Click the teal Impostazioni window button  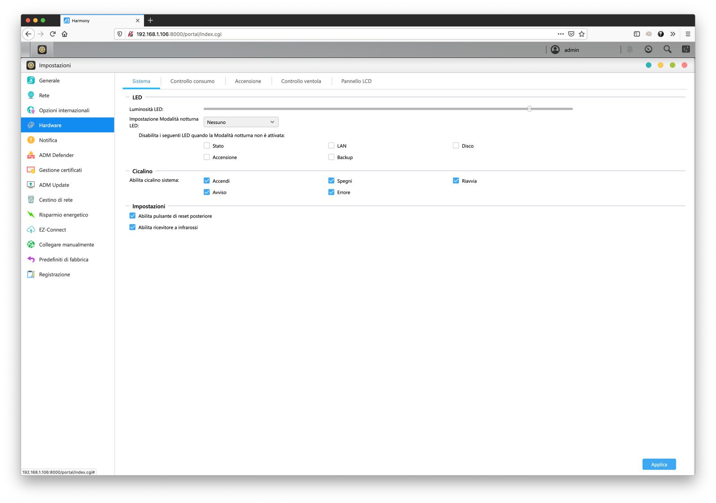point(648,65)
